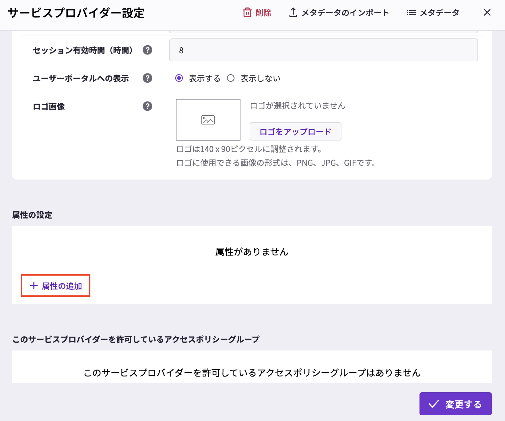The image size is (505, 421).
Task: Click the trash icon for 削除
Action: click(247, 13)
